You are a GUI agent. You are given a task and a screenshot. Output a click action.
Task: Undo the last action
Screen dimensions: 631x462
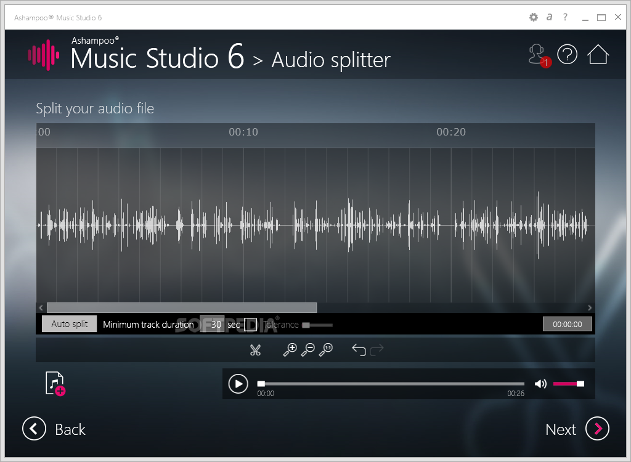pyautogui.click(x=359, y=350)
